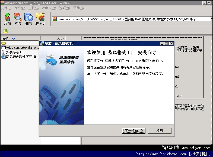
Task: Go up one folder level icon
Action: (5, 31)
